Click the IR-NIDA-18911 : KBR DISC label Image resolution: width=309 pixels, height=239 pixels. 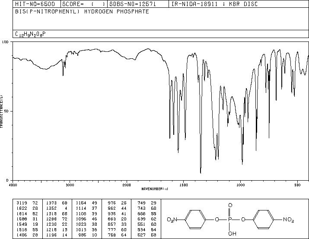pos(214,4)
